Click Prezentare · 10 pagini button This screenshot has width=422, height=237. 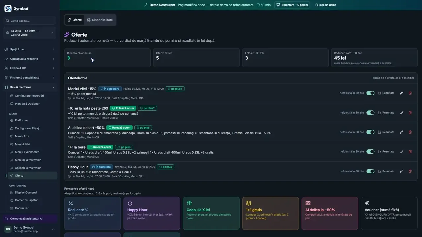[x=292, y=5]
